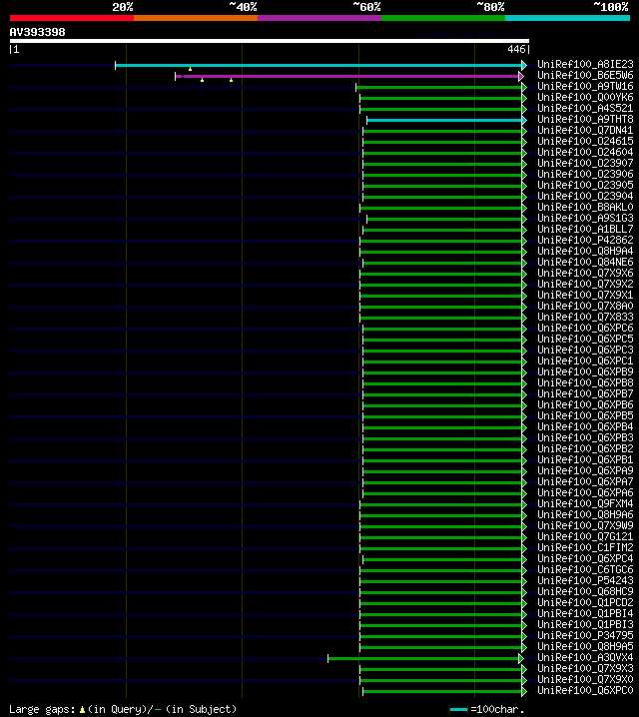The width and height of the screenshot is (639, 717).
Task: Click the cyan =100char scale bar in legend
Action: pos(458,710)
